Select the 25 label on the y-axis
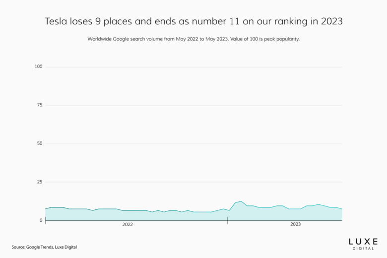This screenshot has width=387, height=258. click(40, 182)
